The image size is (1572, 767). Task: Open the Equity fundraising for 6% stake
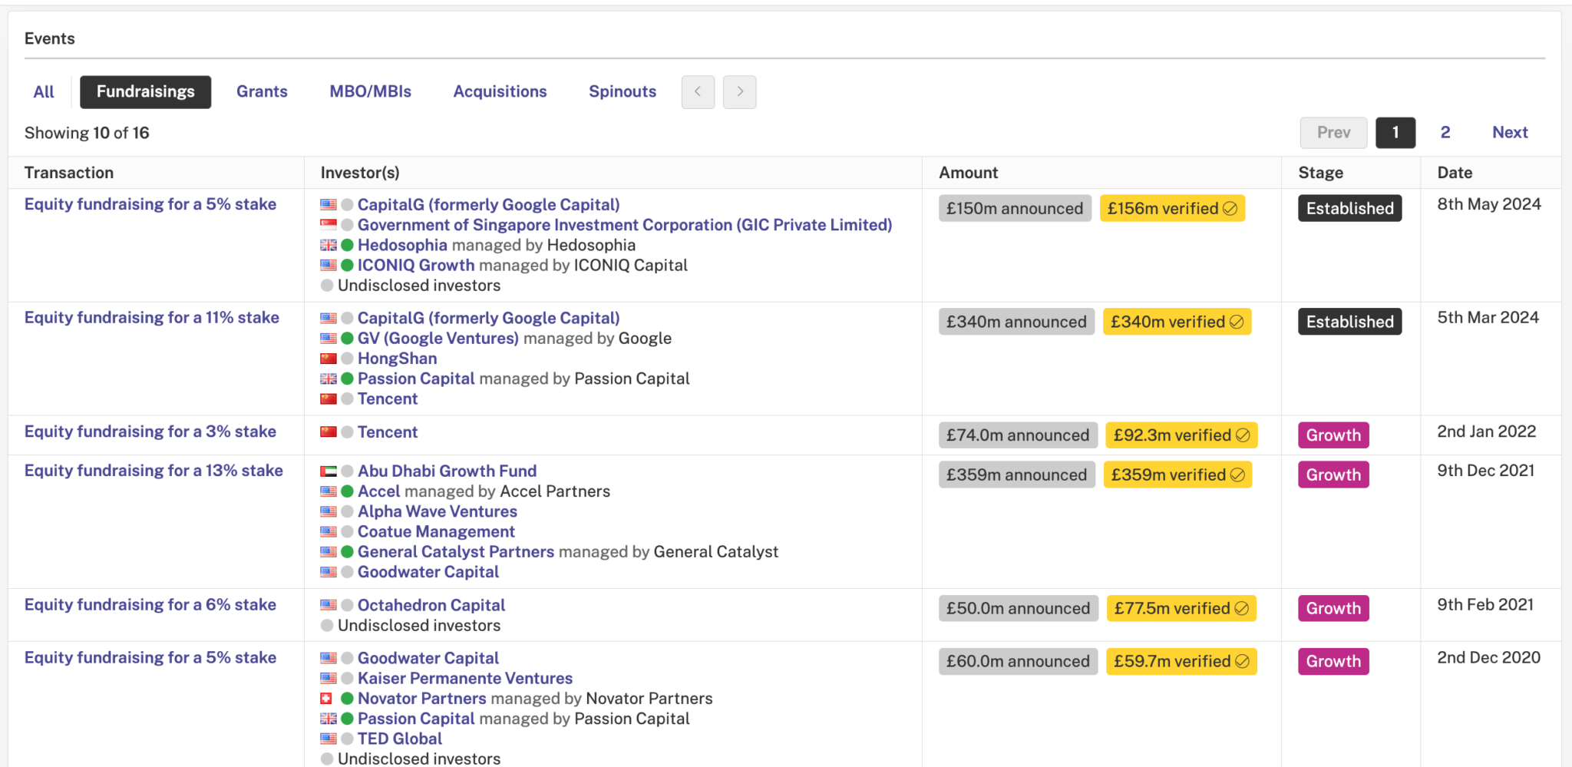click(150, 605)
